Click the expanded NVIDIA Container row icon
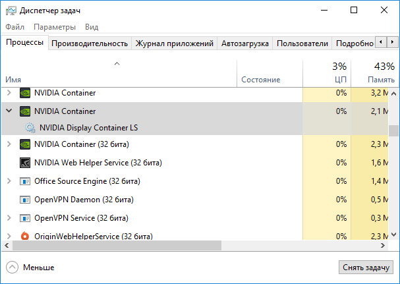This screenshot has height=284, width=400. point(25,111)
